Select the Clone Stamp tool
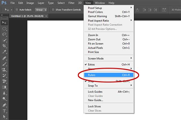Viewport: 181px width, 120px height. point(4,70)
